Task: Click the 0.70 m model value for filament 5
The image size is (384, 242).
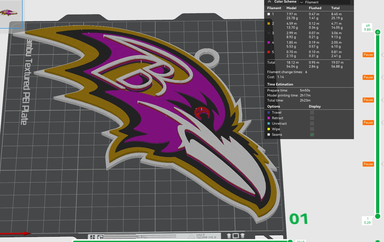Action: (291, 52)
